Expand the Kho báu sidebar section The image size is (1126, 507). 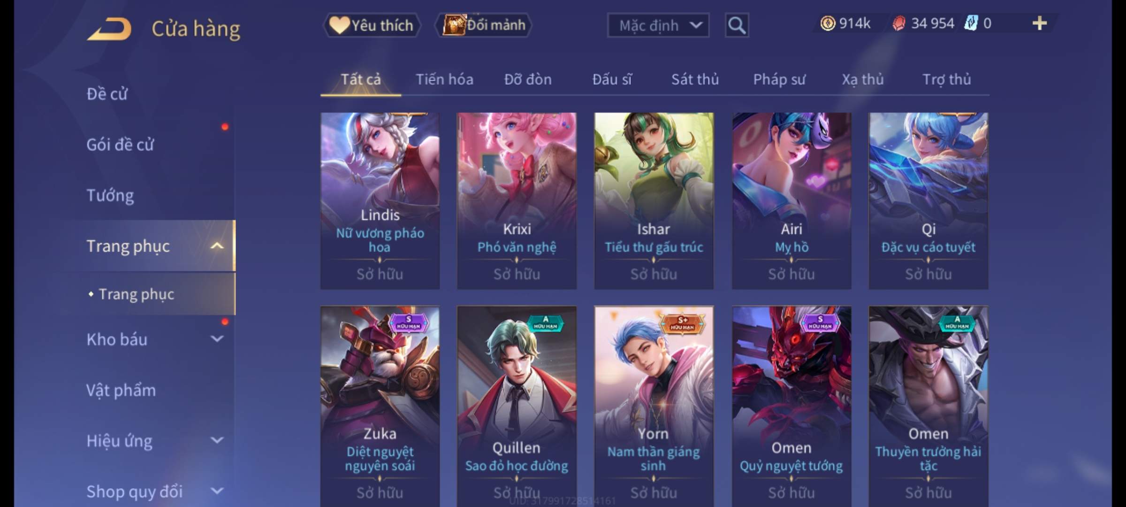coord(217,339)
